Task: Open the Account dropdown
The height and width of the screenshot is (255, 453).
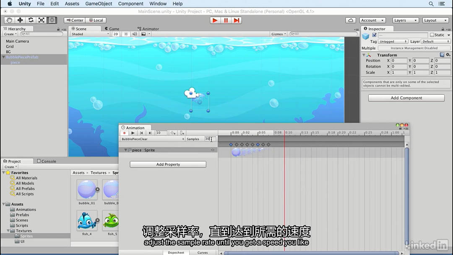Action: (x=372, y=20)
